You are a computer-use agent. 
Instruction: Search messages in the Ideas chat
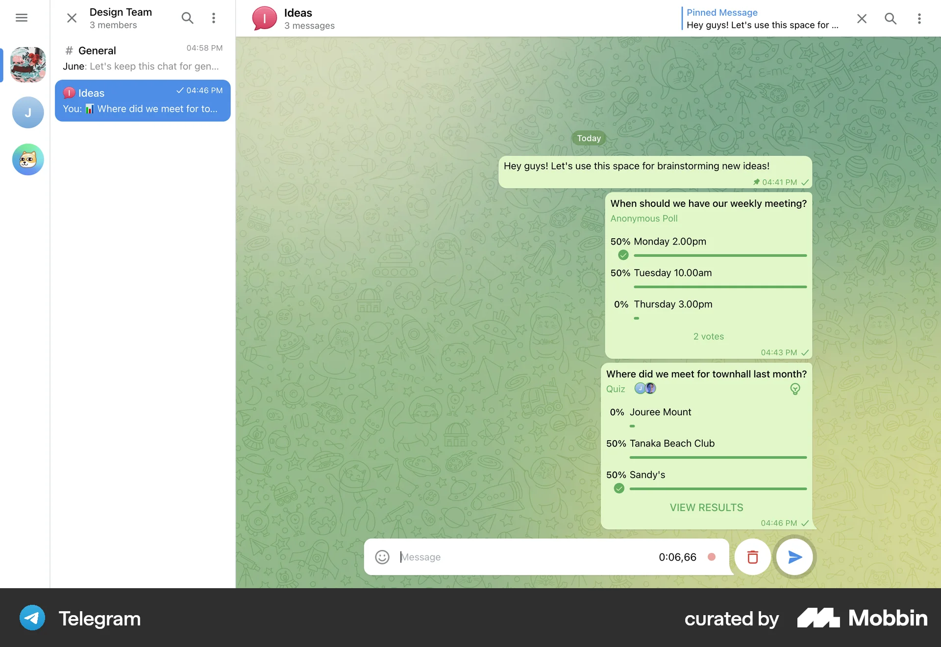point(891,18)
